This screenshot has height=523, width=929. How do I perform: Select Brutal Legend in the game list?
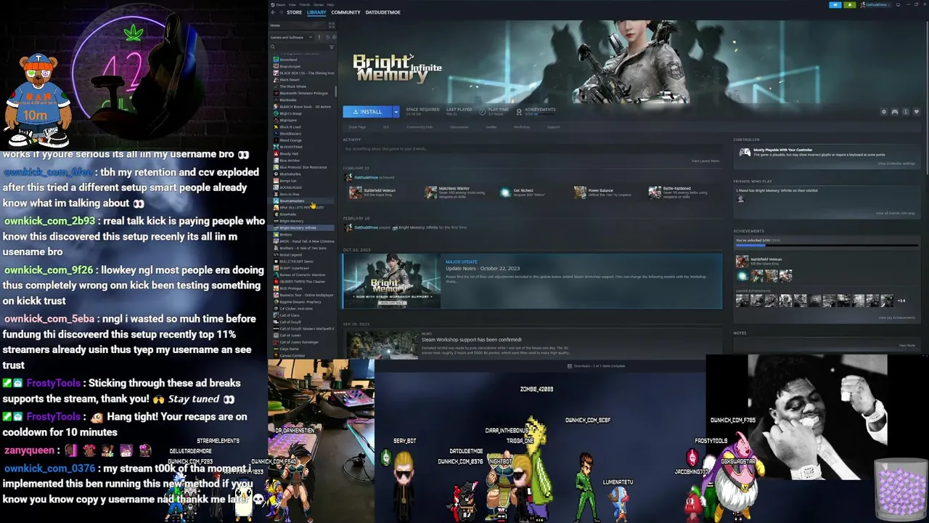[301, 255]
